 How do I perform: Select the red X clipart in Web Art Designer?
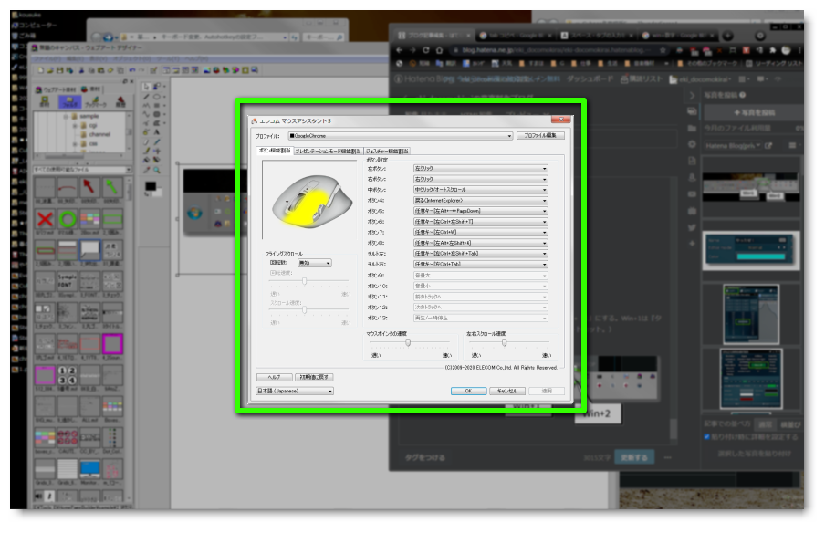click(x=45, y=219)
